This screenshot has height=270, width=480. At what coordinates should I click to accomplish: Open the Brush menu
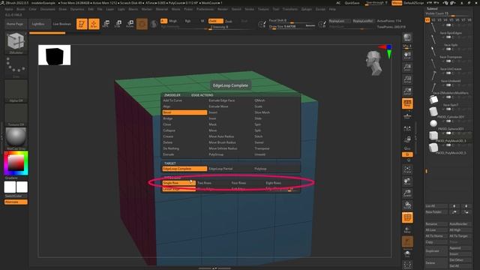21,9
